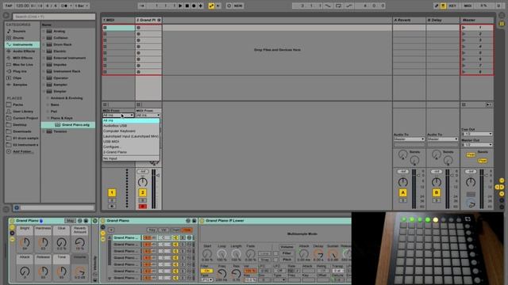Viewport: 508px width, 285px height.
Task: Toggle return A track activator
Action: click(x=402, y=193)
